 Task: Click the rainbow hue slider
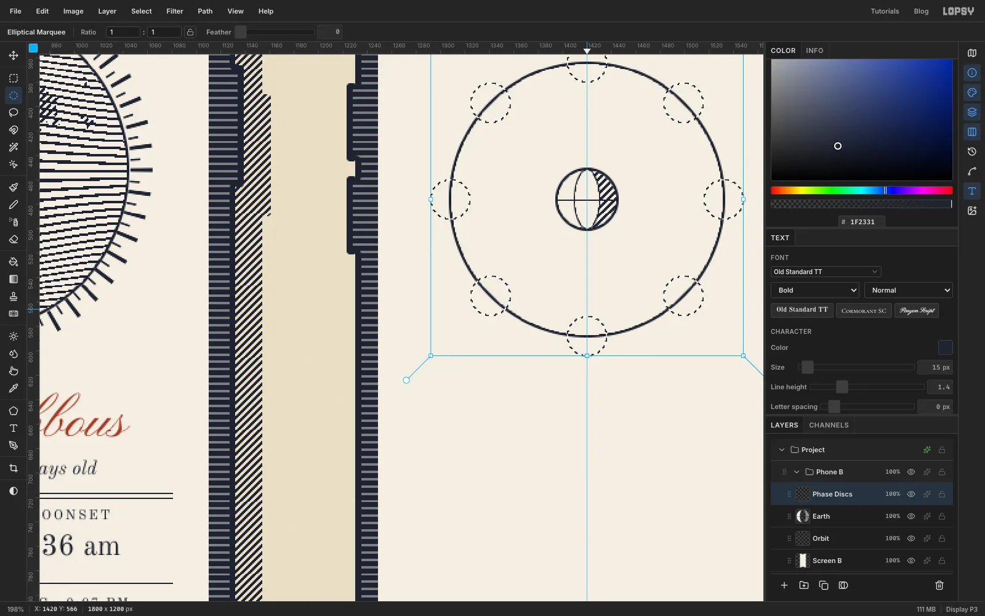pos(862,190)
